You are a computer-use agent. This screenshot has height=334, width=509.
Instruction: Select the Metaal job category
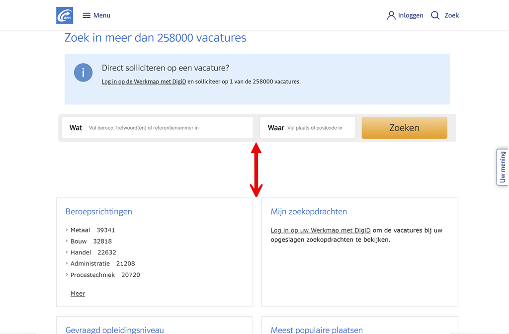(x=80, y=230)
